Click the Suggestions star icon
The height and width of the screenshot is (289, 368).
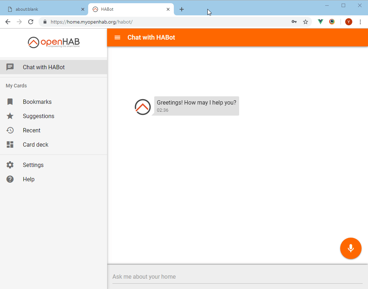[10, 116]
